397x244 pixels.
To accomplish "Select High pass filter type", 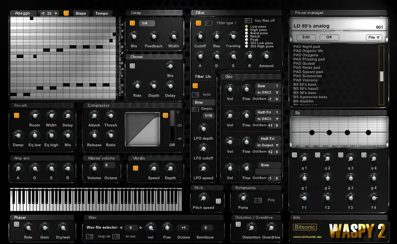I will pyautogui.click(x=246, y=30).
